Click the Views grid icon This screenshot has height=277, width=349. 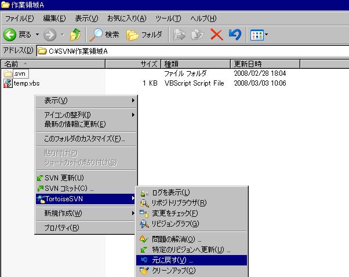click(257, 35)
